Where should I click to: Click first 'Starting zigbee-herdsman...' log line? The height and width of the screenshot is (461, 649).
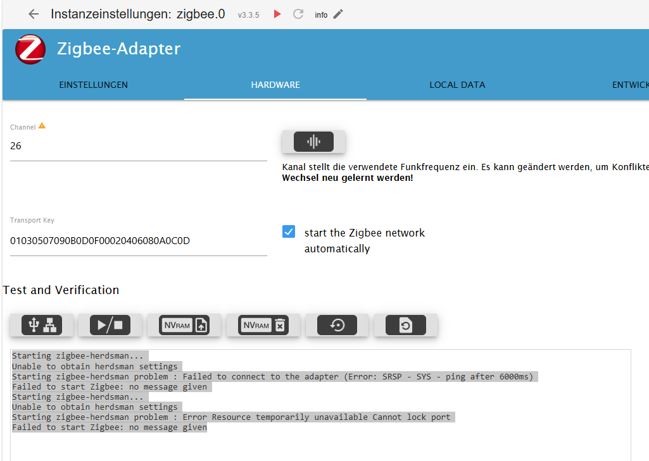pos(77,356)
